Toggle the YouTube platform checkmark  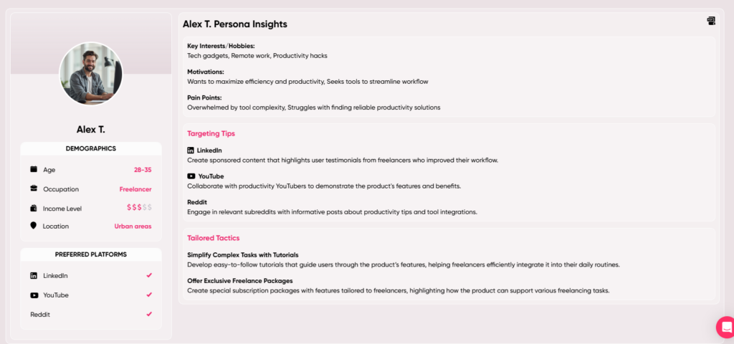(149, 295)
